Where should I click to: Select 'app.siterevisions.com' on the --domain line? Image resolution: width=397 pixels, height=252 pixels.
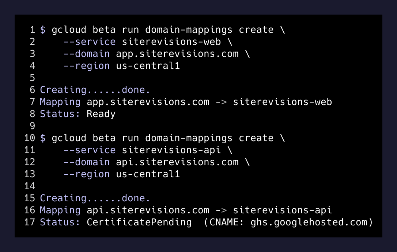coord(177,54)
